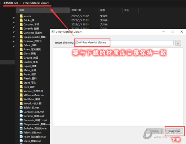The height and width of the screenshot is (144, 186).
Task: Select the Bricks .mat file icon
Action: [21, 108]
